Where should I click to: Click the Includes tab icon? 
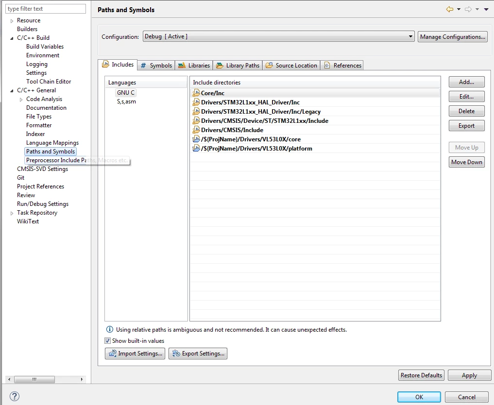point(105,64)
